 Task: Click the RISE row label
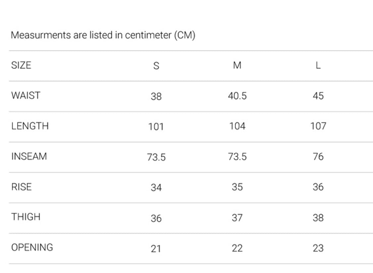tap(22, 187)
